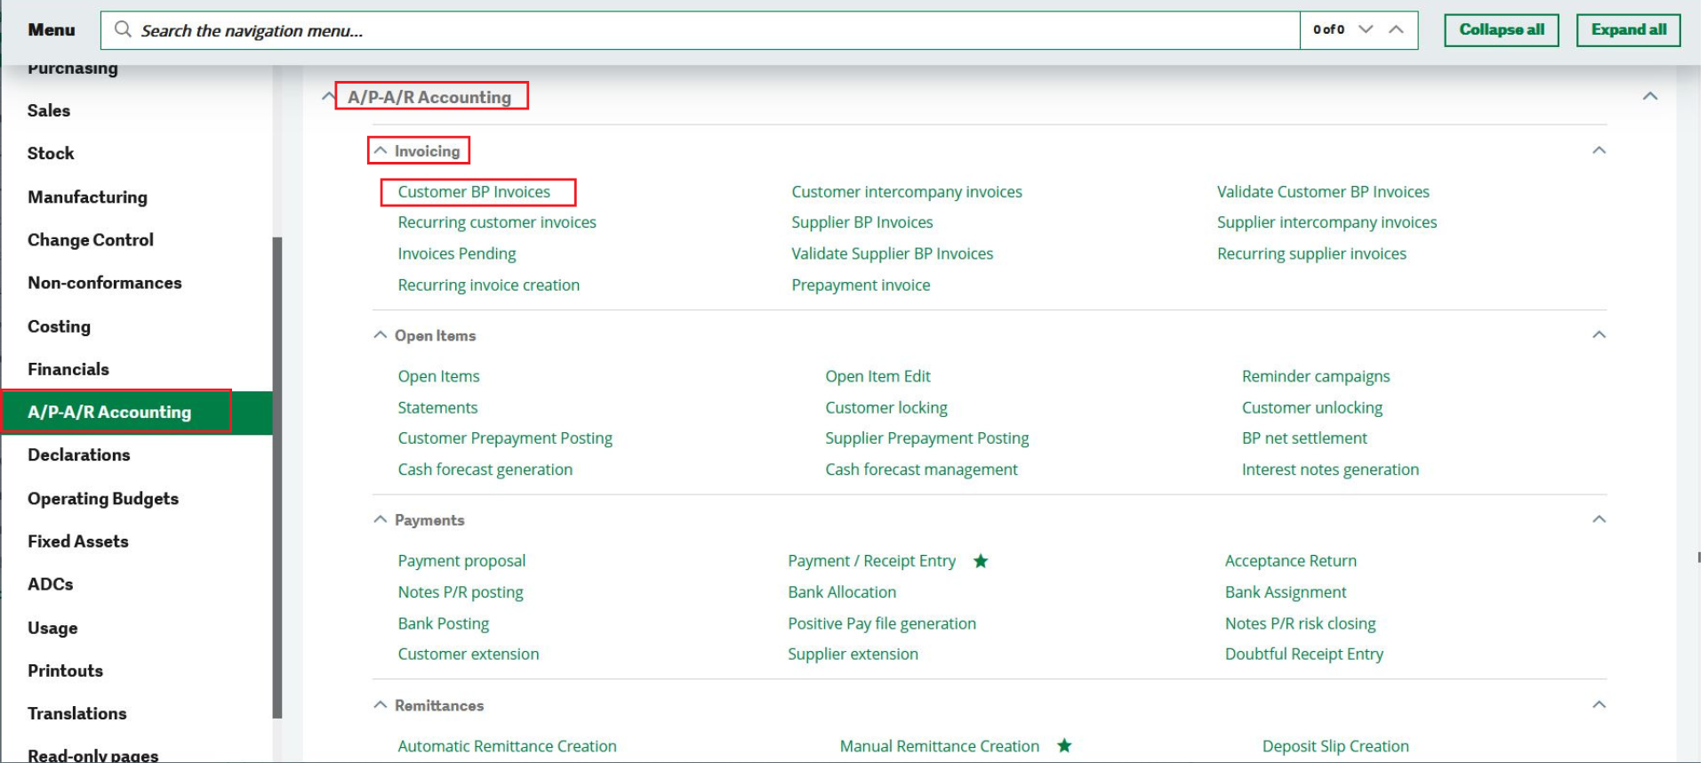
Task: Open Non-conformances module
Action: pyautogui.click(x=105, y=283)
